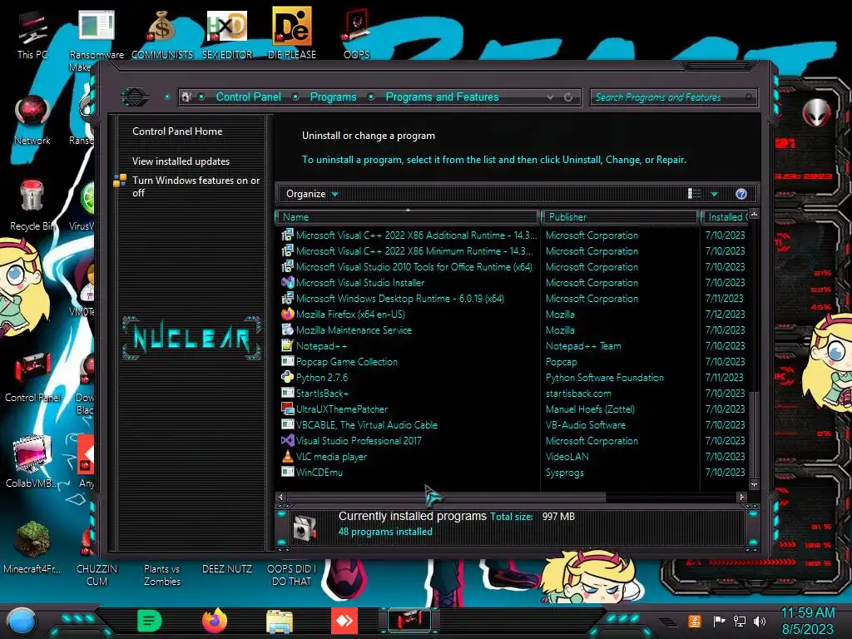This screenshot has height=639, width=852.
Task: Open Recycle Bin desktop icon
Action: tap(32, 206)
